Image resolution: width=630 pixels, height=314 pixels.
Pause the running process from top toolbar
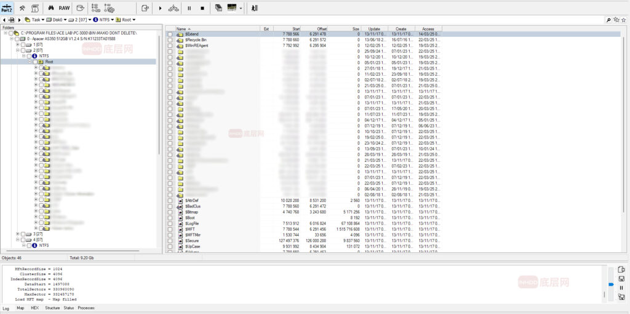tap(189, 8)
